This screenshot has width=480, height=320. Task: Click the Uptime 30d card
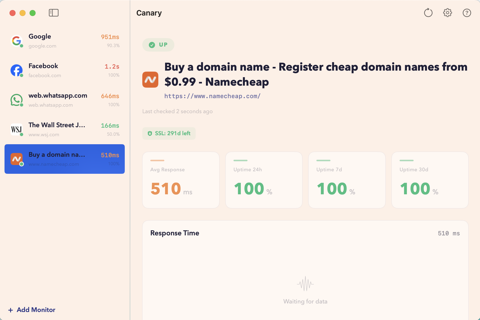point(430,180)
